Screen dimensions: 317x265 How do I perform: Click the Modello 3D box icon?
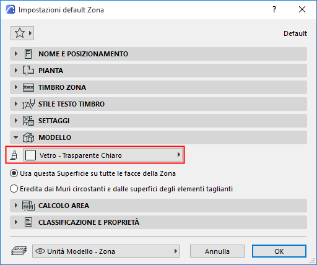[28, 137]
